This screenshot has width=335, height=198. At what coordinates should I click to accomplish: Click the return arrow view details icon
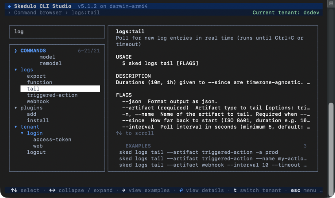[181, 190]
